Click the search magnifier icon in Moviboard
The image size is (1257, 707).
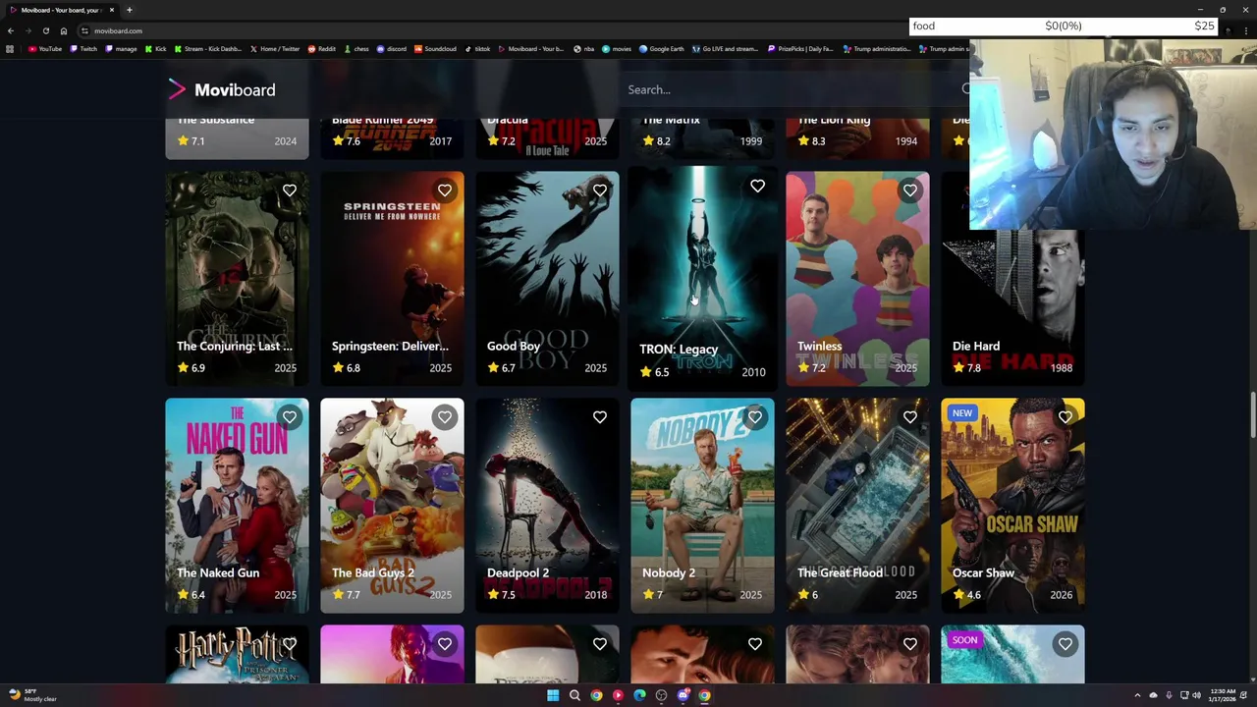pos(965,89)
